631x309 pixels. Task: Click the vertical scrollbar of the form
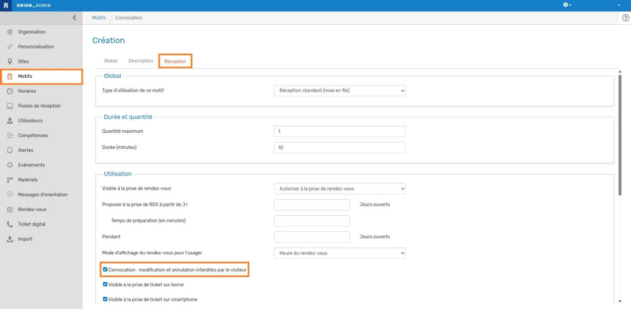[620, 135]
